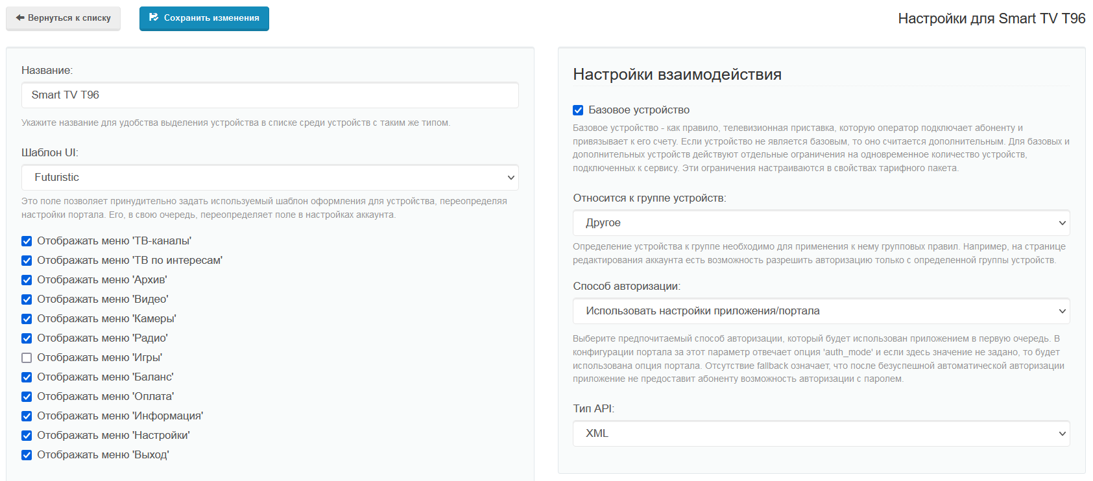Viewport: 1093px width, 481px height.
Task: Click the 'Способ авторизации:' label
Action: coord(627,287)
